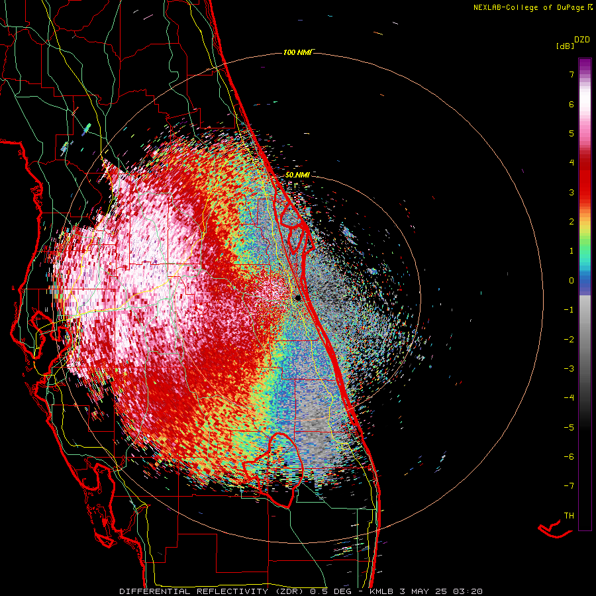This screenshot has height=596, width=596.
Task: Click the 03:20 timestamp
Action: [x=468, y=591]
